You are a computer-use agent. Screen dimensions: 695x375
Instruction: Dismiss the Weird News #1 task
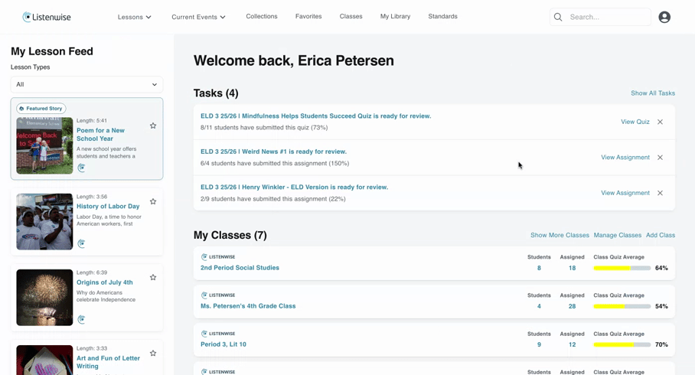[x=660, y=158]
